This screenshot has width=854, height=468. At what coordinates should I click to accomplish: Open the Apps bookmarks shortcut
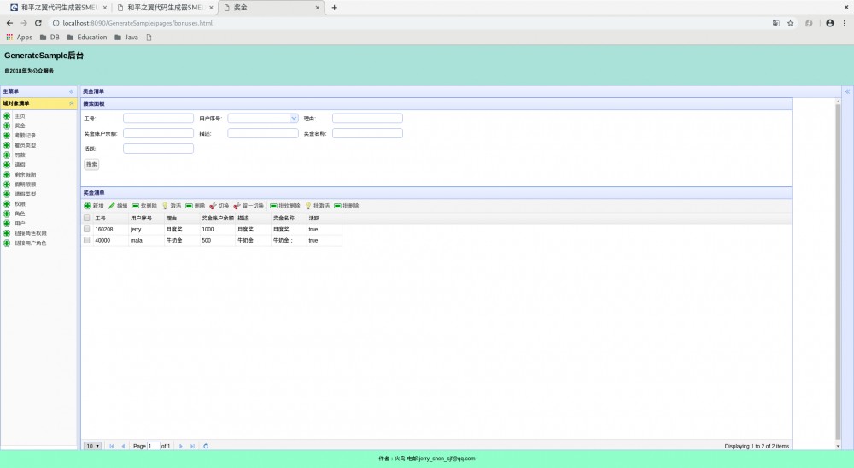click(x=19, y=37)
